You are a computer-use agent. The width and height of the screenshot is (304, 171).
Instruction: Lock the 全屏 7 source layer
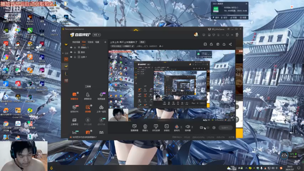pos(75,57)
